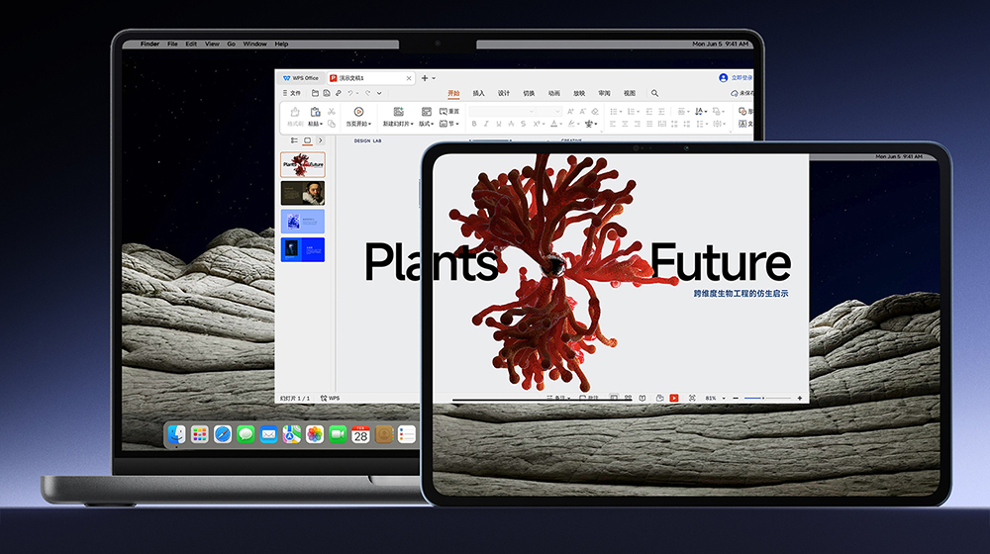Switch to the 切换 ribbon tab
Screen dimensions: 990x554
(x=529, y=93)
